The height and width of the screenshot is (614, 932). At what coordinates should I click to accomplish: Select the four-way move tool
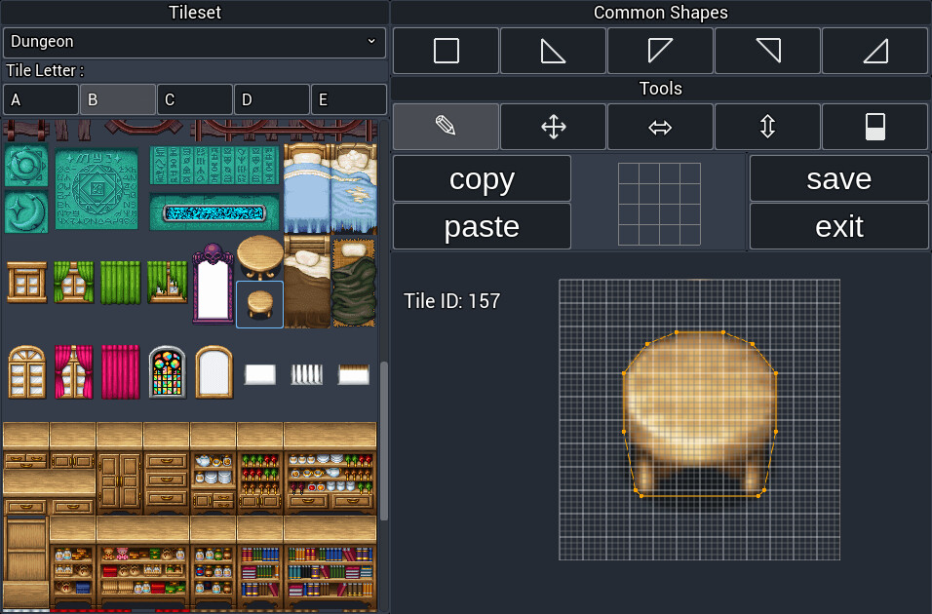tap(553, 126)
